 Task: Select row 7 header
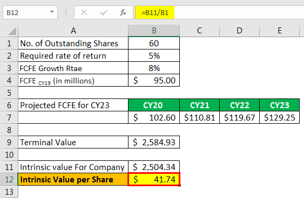(x=9, y=117)
